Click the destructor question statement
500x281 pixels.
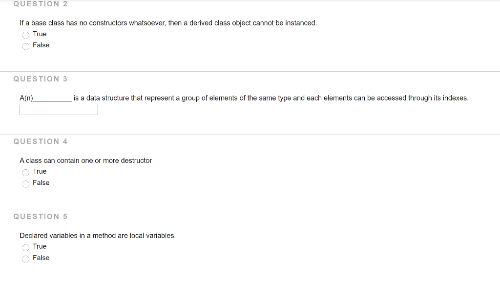pos(85,160)
